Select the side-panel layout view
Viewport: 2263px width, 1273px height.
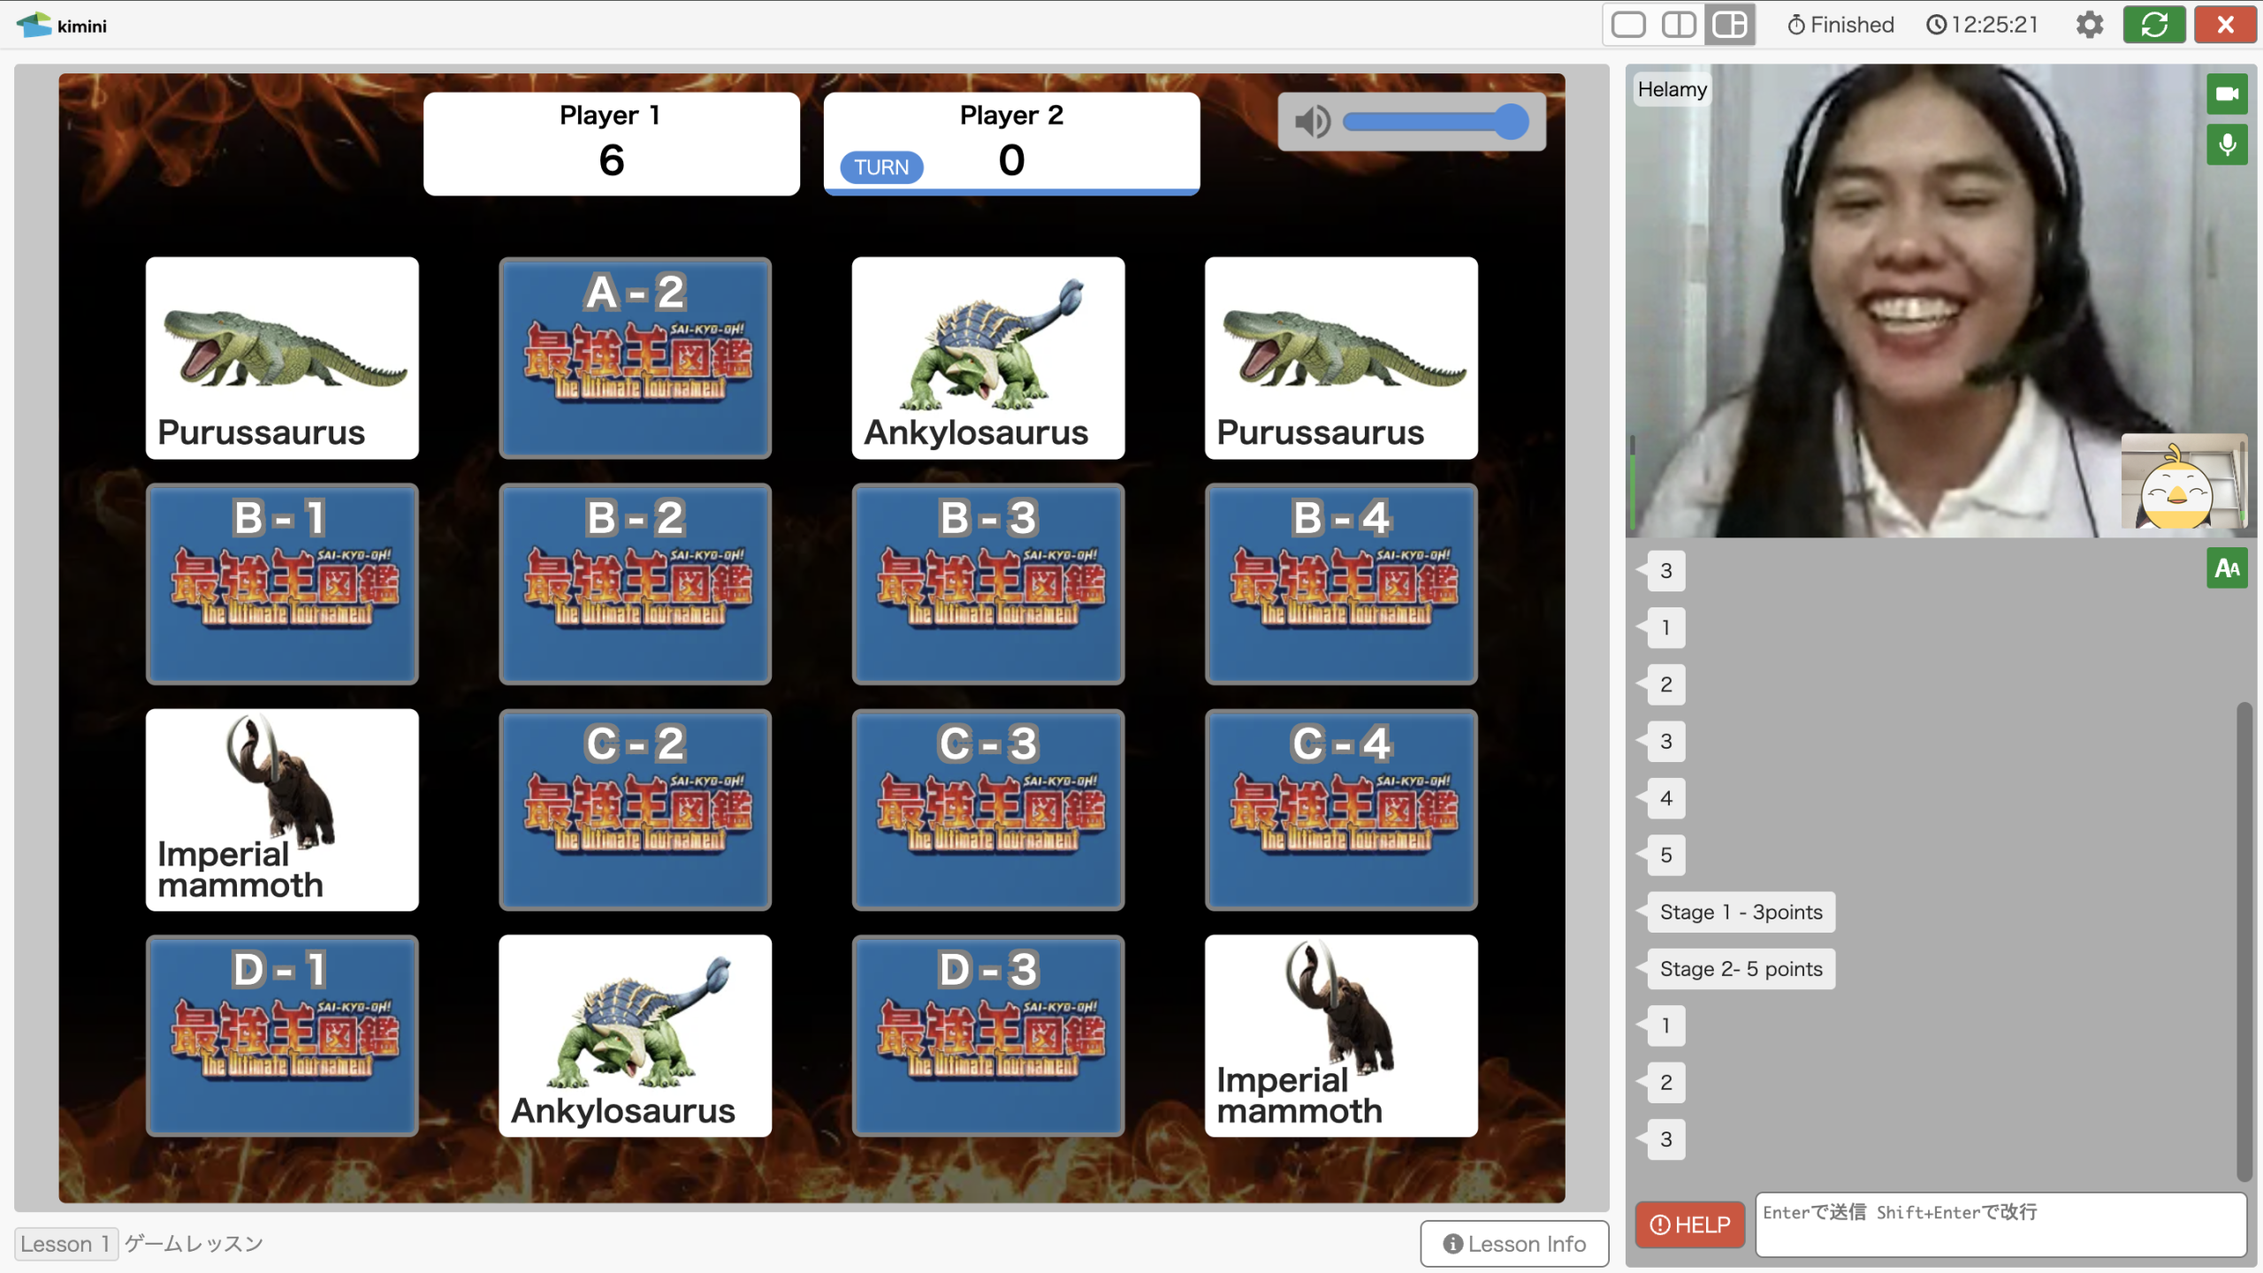pos(1730,25)
